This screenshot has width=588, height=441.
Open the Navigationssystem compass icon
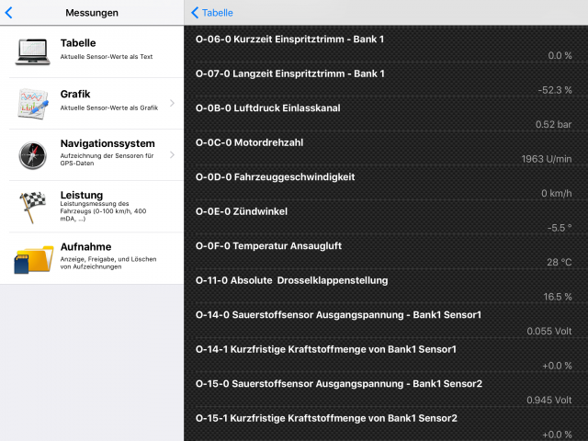[x=33, y=155]
